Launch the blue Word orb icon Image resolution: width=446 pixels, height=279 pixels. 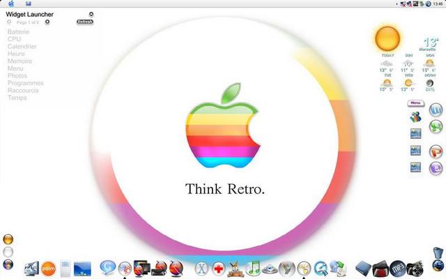pos(436,110)
